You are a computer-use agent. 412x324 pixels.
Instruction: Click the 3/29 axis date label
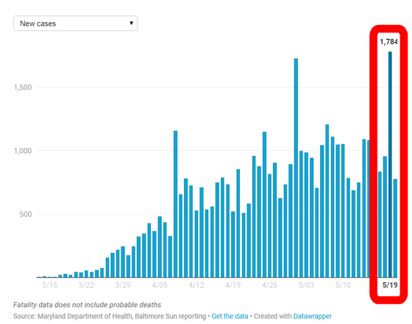(x=123, y=285)
